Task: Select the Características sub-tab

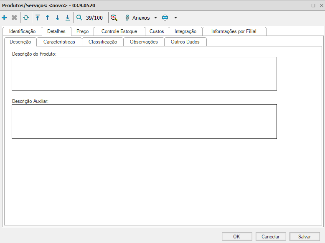Action: coord(59,42)
